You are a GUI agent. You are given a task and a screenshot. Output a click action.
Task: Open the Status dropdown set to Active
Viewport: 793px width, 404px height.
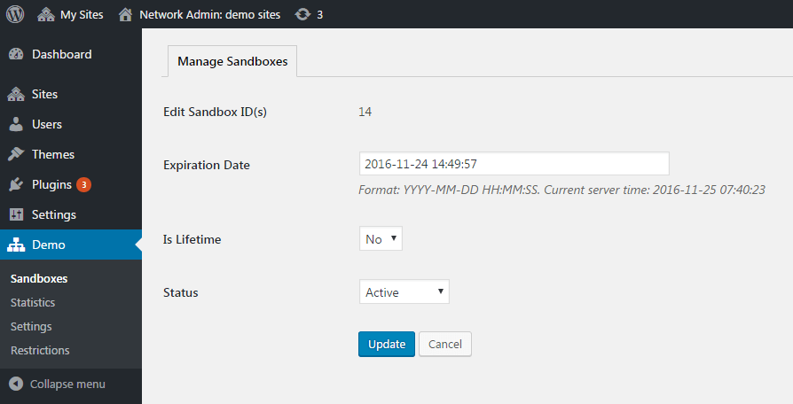404,291
